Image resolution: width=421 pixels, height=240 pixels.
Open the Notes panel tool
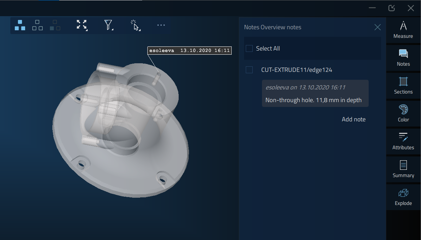pyautogui.click(x=403, y=58)
